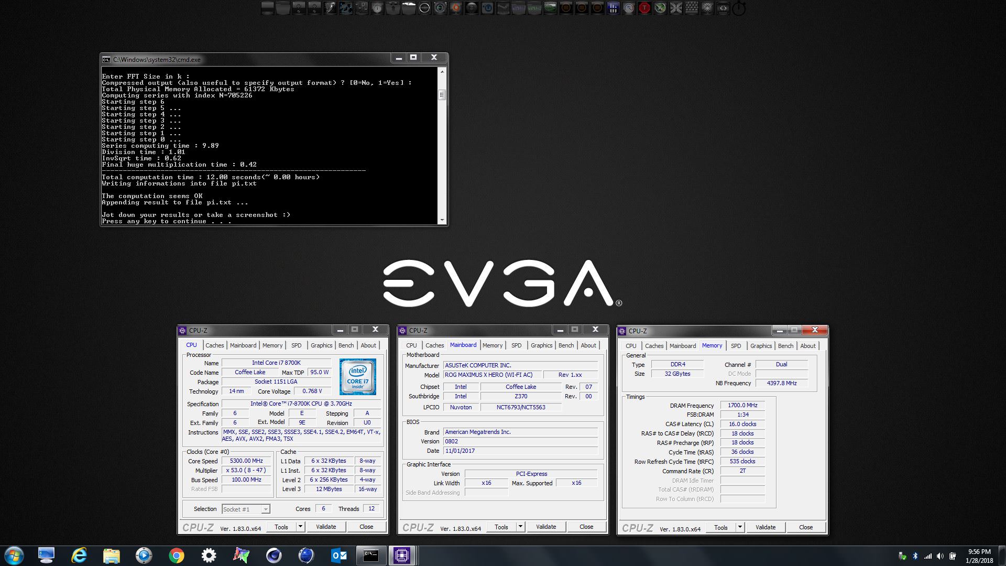Open the SPD tab in the Memory window

pyautogui.click(x=736, y=346)
